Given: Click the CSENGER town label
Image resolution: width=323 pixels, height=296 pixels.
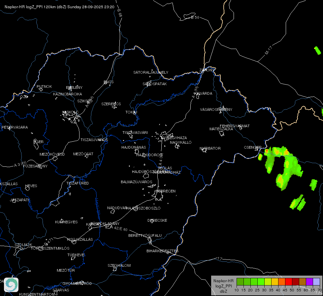Looking at the screenshot, I should pyautogui.click(x=252, y=147).
